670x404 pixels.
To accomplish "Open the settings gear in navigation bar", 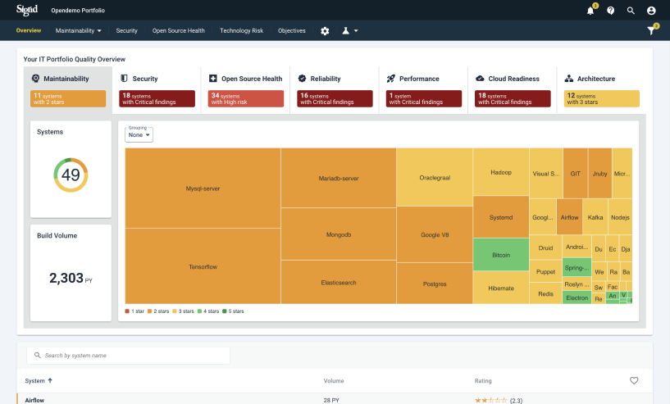I will click(325, 31).
